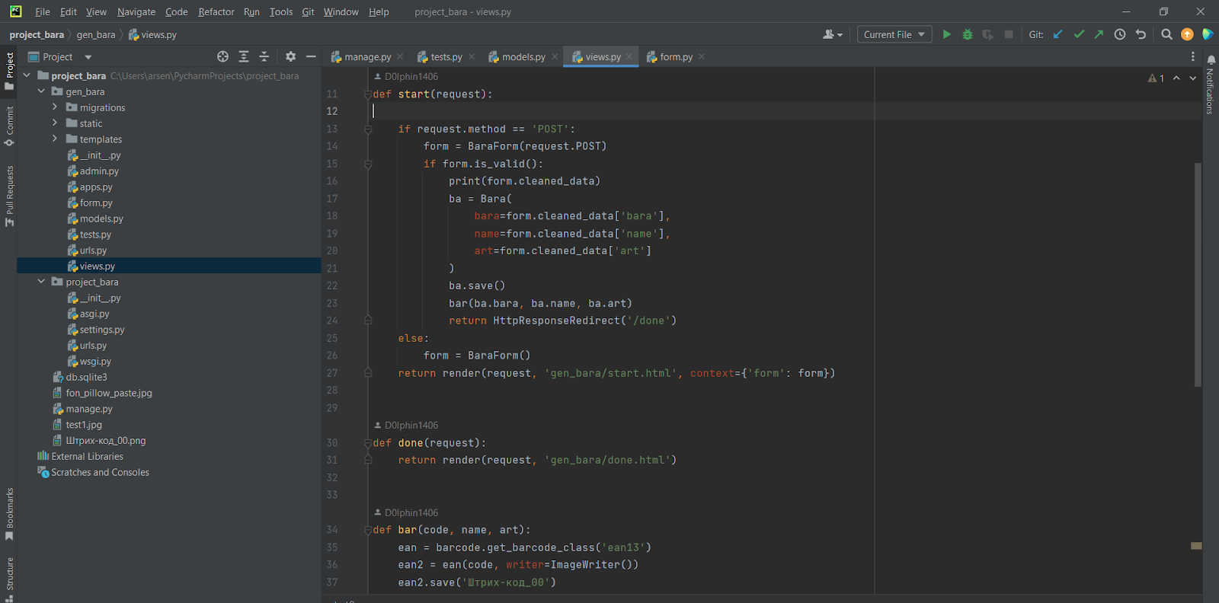Image resolution: width=1219 pixels, height=603 pixels.
Task: Run the current file with the green play button
Action: coord(946,34)
